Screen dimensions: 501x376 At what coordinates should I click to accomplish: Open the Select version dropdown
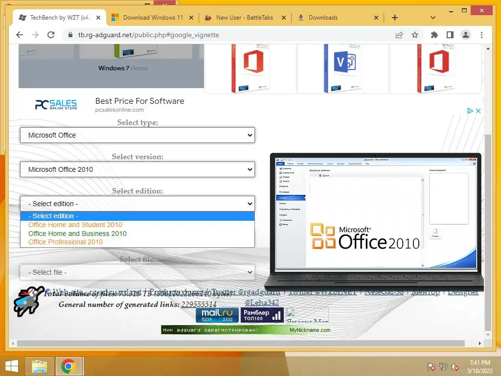point(137,169)
